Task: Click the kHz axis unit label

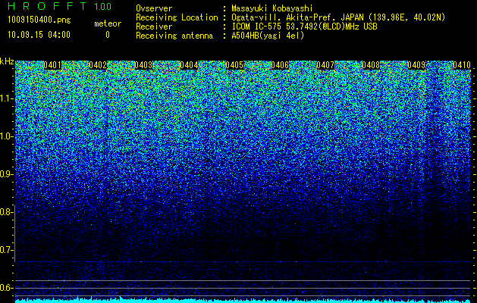Action: (7, 61)
